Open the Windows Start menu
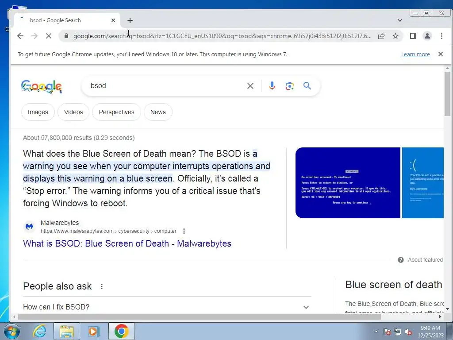This screenshot has width=453, height=340. 12,331
